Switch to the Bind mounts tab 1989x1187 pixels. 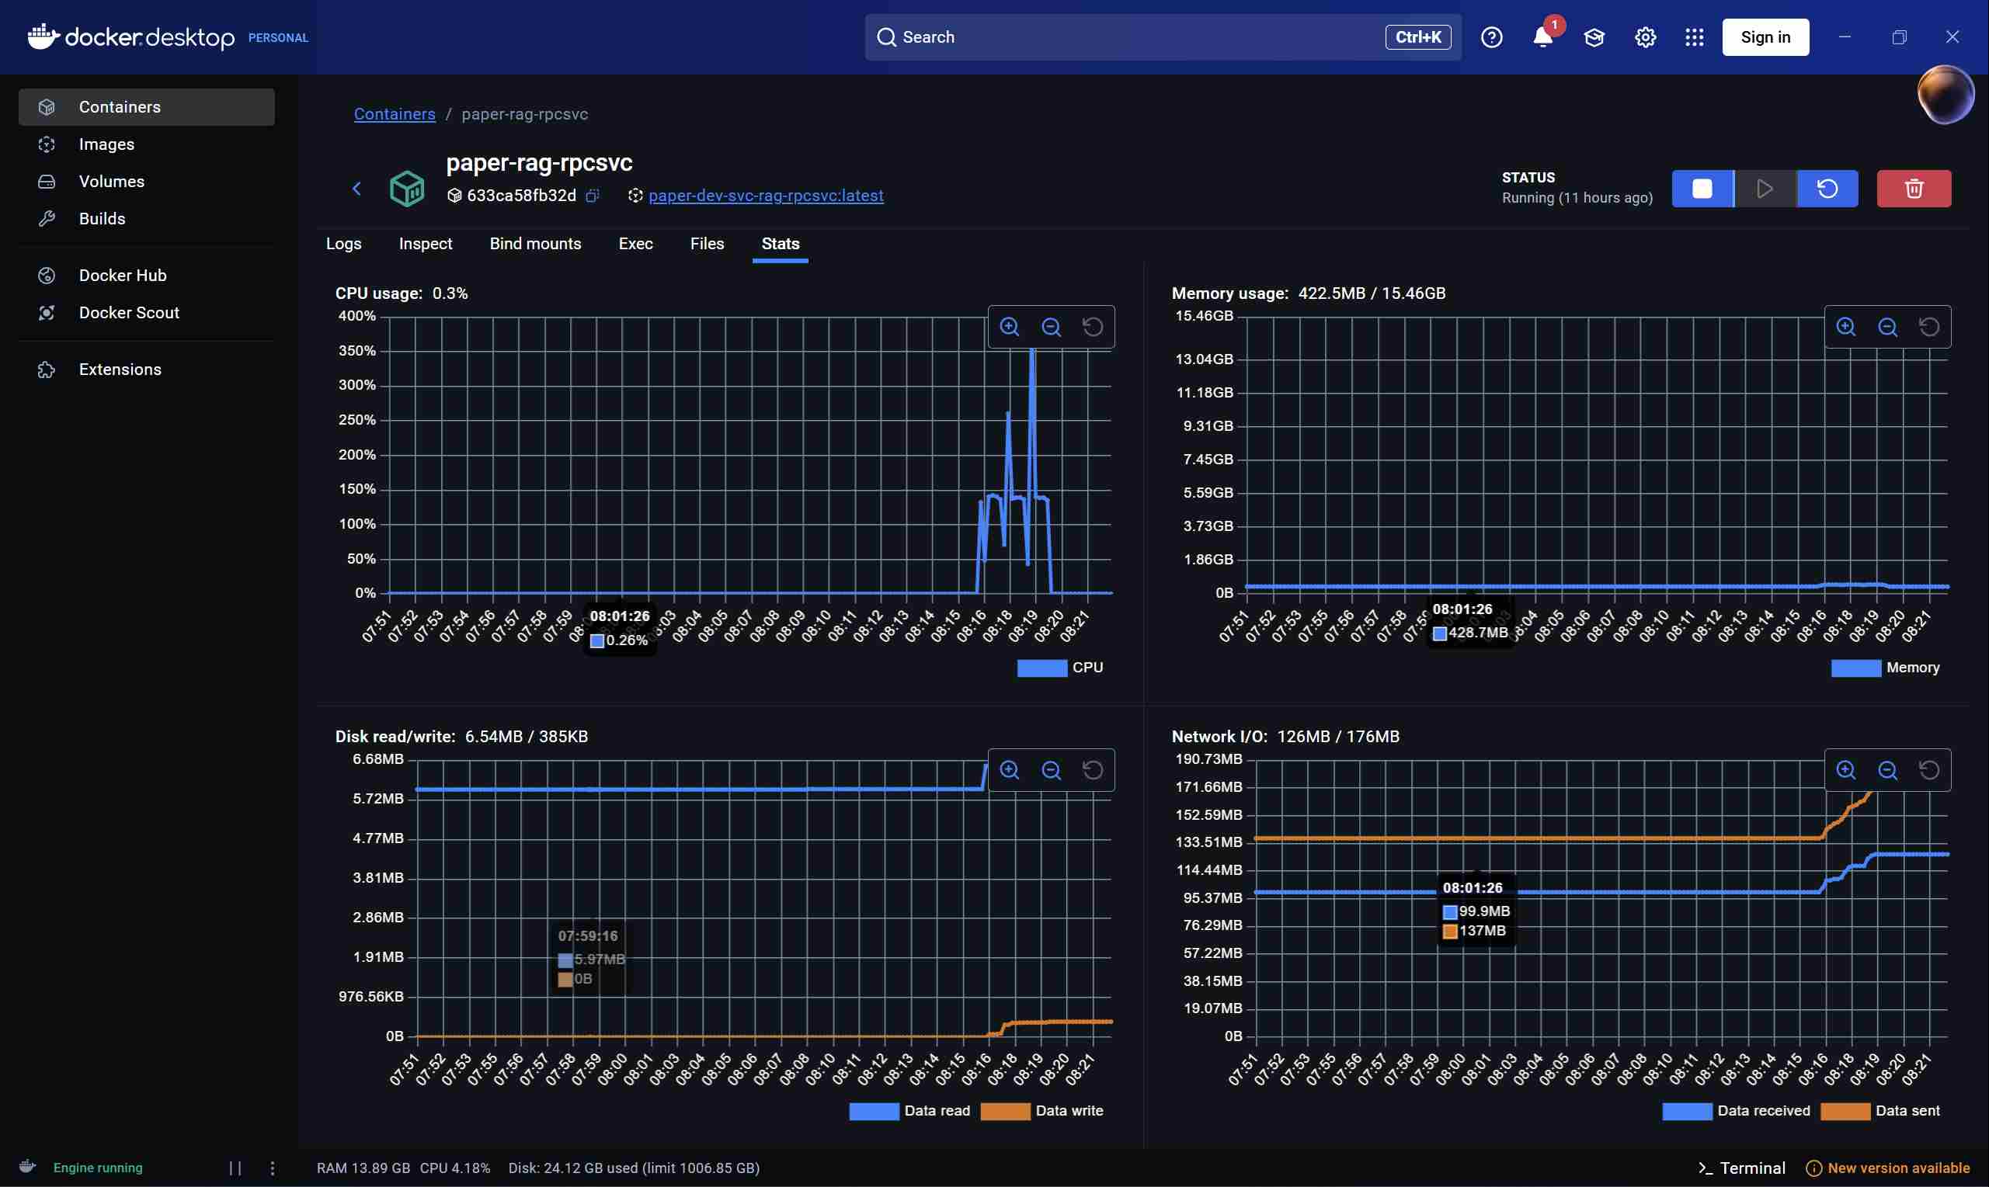[535, 244]
